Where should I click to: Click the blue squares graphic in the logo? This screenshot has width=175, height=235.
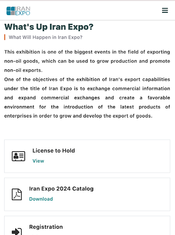(11, 11)
